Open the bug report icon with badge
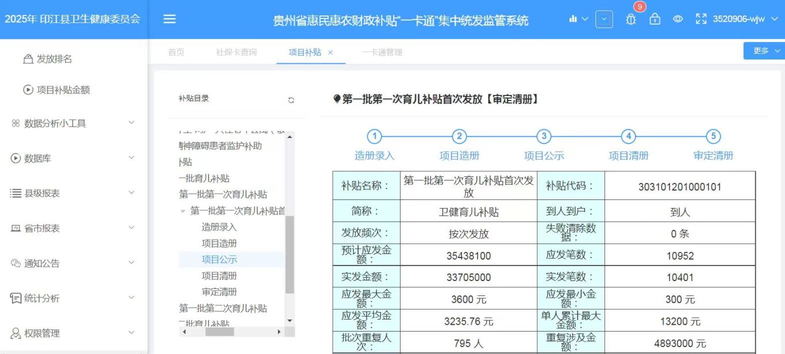Image resolution: width=785 pixels, height=354 pixels. 631,19
